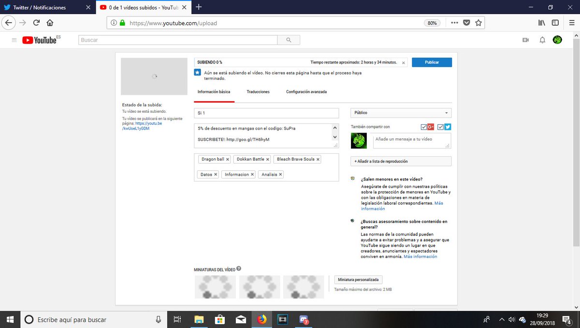Toggle the Firefox sidebar icon
This screenshot has height=328, width=580.
[x=555, y=23]
